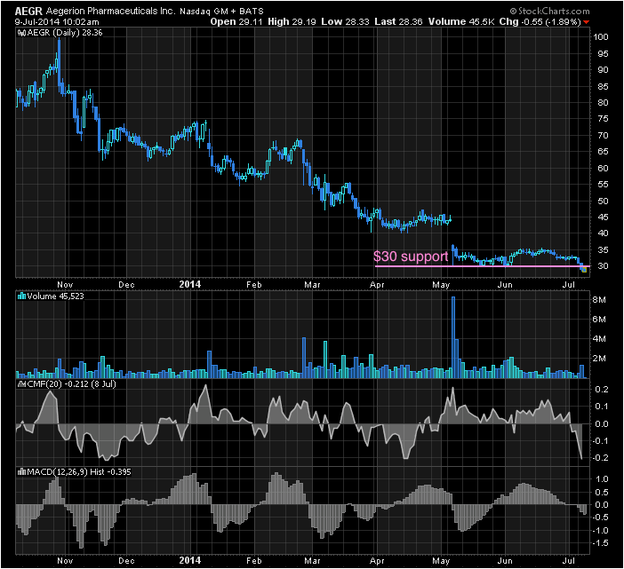This screenshot has width=624, height=569.
Task: Click the 30 price axis label
Action: click(603, 266)
